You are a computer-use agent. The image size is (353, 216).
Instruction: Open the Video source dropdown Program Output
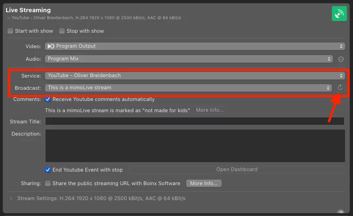tap(195, 46)
